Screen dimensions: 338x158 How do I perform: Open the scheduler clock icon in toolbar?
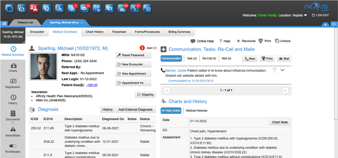point(9,8)
